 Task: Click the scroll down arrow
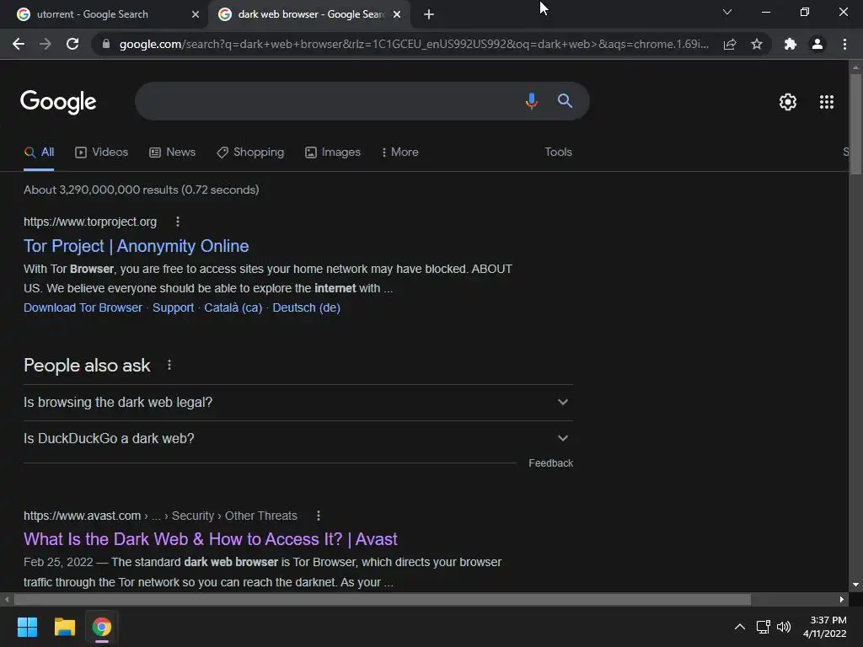pos(855,585)
